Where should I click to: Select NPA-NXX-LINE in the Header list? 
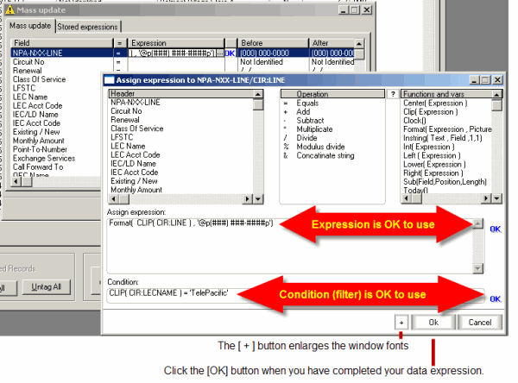pyautogui.click(x=136, y=103)
